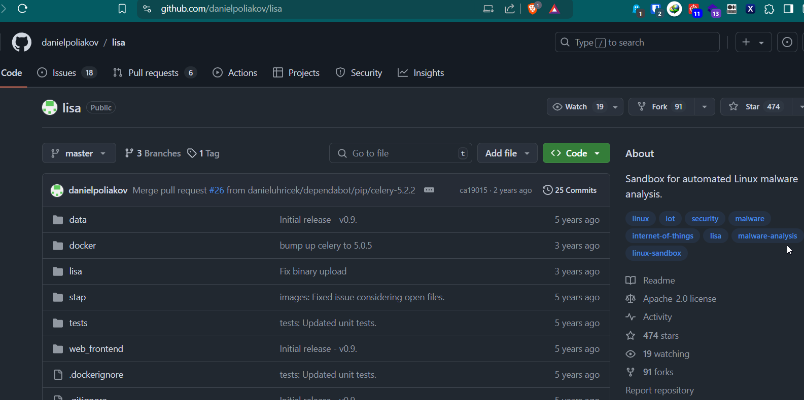The width and height of the screenshot is (804, 400).
Task: View the 1 Tag link
Action: click(203, 153)
